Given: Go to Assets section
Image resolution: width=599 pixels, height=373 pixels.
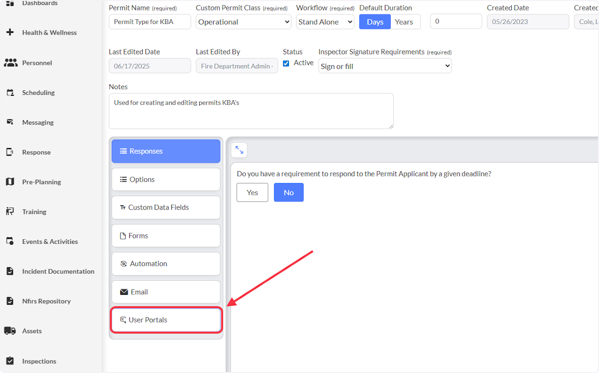Looking at the screenshot, I should tap(32, 331).
